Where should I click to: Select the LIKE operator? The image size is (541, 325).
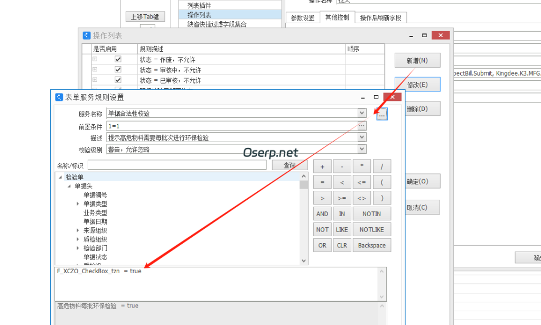(341, 229)
